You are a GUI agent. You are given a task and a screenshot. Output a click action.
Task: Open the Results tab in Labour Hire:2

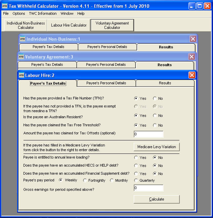[x=165, y=83]
